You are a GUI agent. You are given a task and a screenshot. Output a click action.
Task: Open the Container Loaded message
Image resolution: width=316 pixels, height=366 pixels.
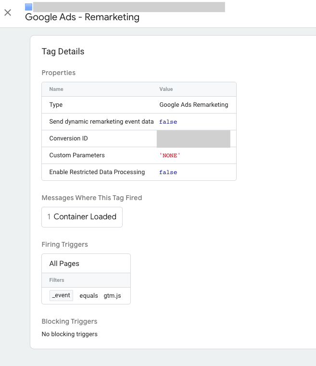pos(82,217)
